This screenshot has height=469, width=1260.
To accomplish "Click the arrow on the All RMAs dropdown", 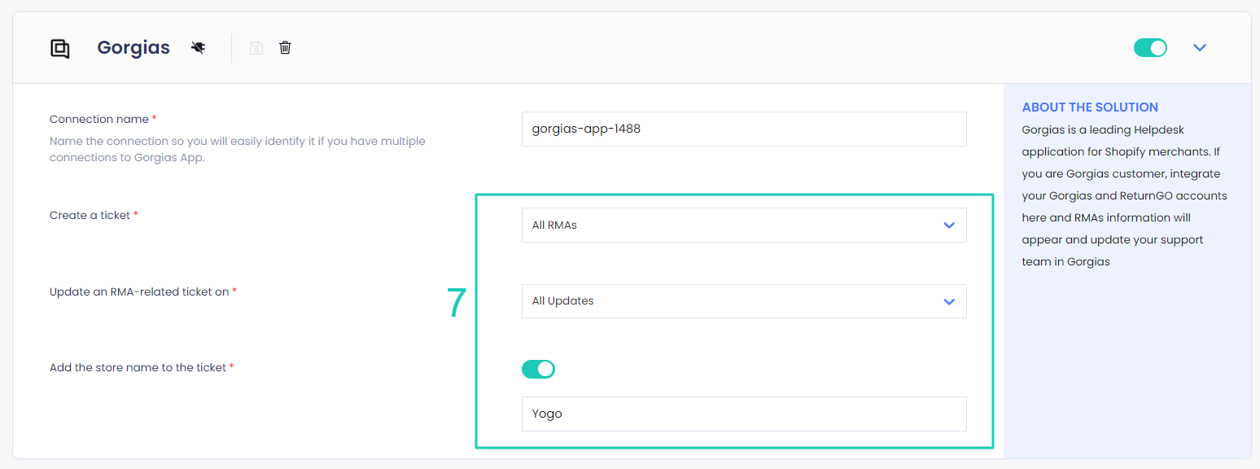I will click(x=948, y=226).
